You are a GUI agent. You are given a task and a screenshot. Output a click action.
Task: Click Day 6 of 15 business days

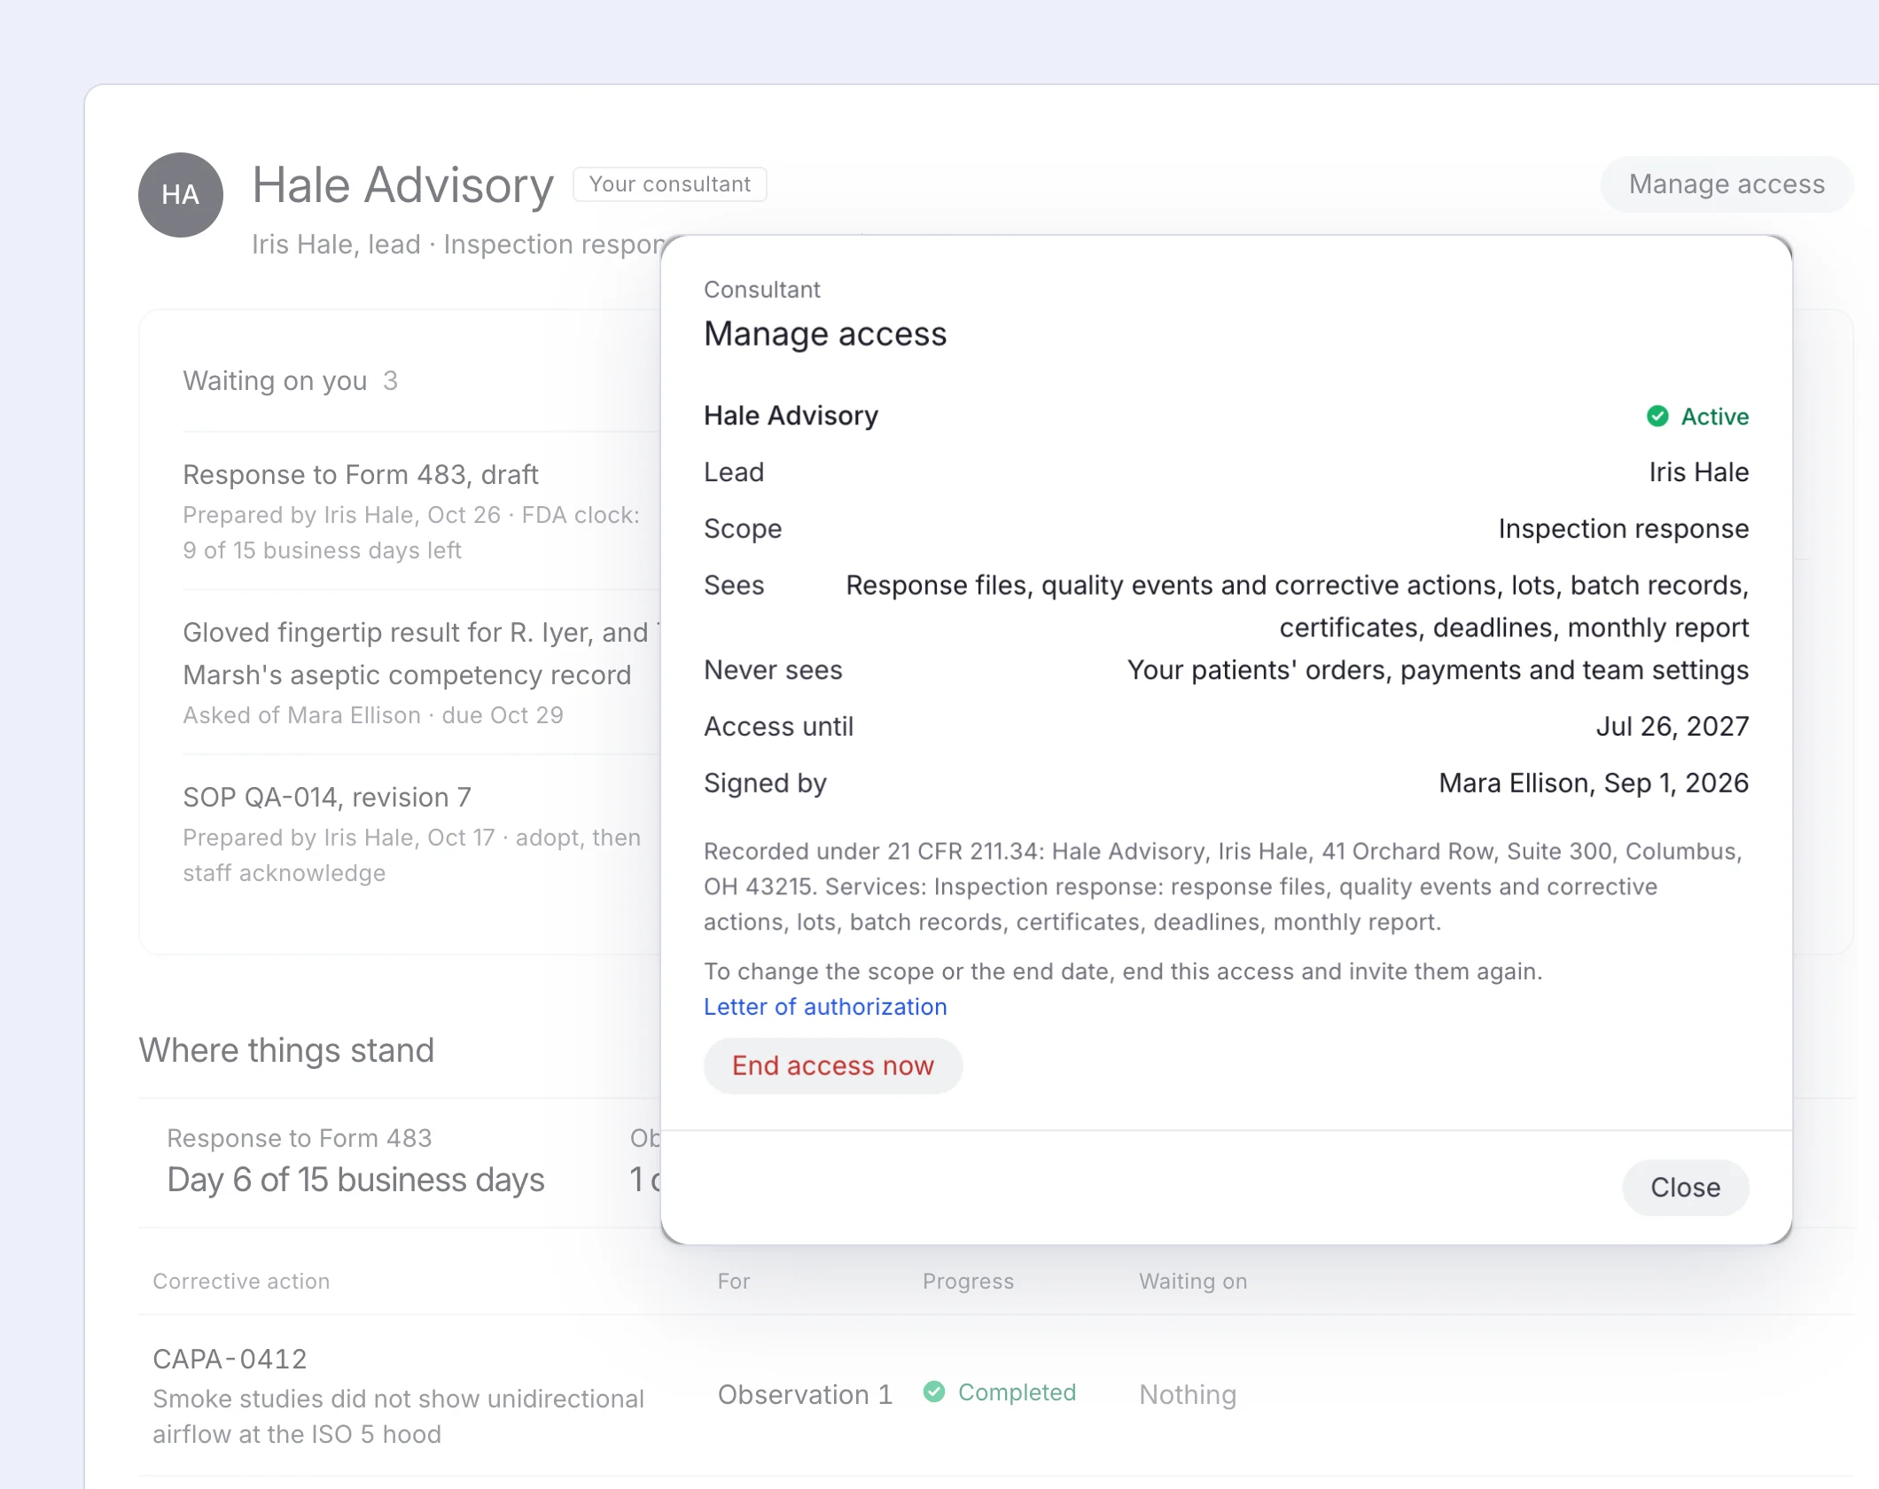[x=355, y=1181]
